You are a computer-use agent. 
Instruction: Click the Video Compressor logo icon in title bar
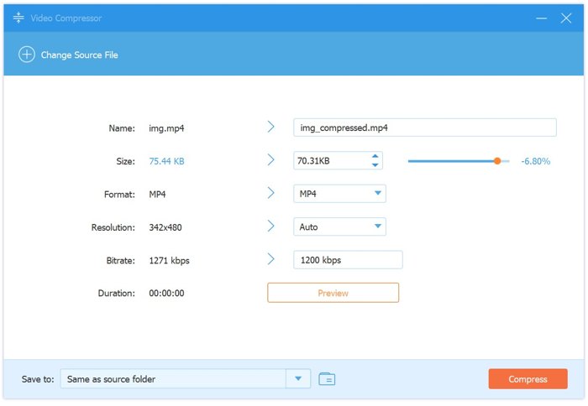pos(18,18)
